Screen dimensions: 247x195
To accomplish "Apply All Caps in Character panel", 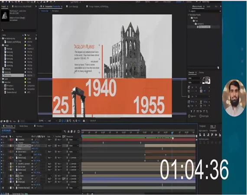I will [x=198, y=111].
